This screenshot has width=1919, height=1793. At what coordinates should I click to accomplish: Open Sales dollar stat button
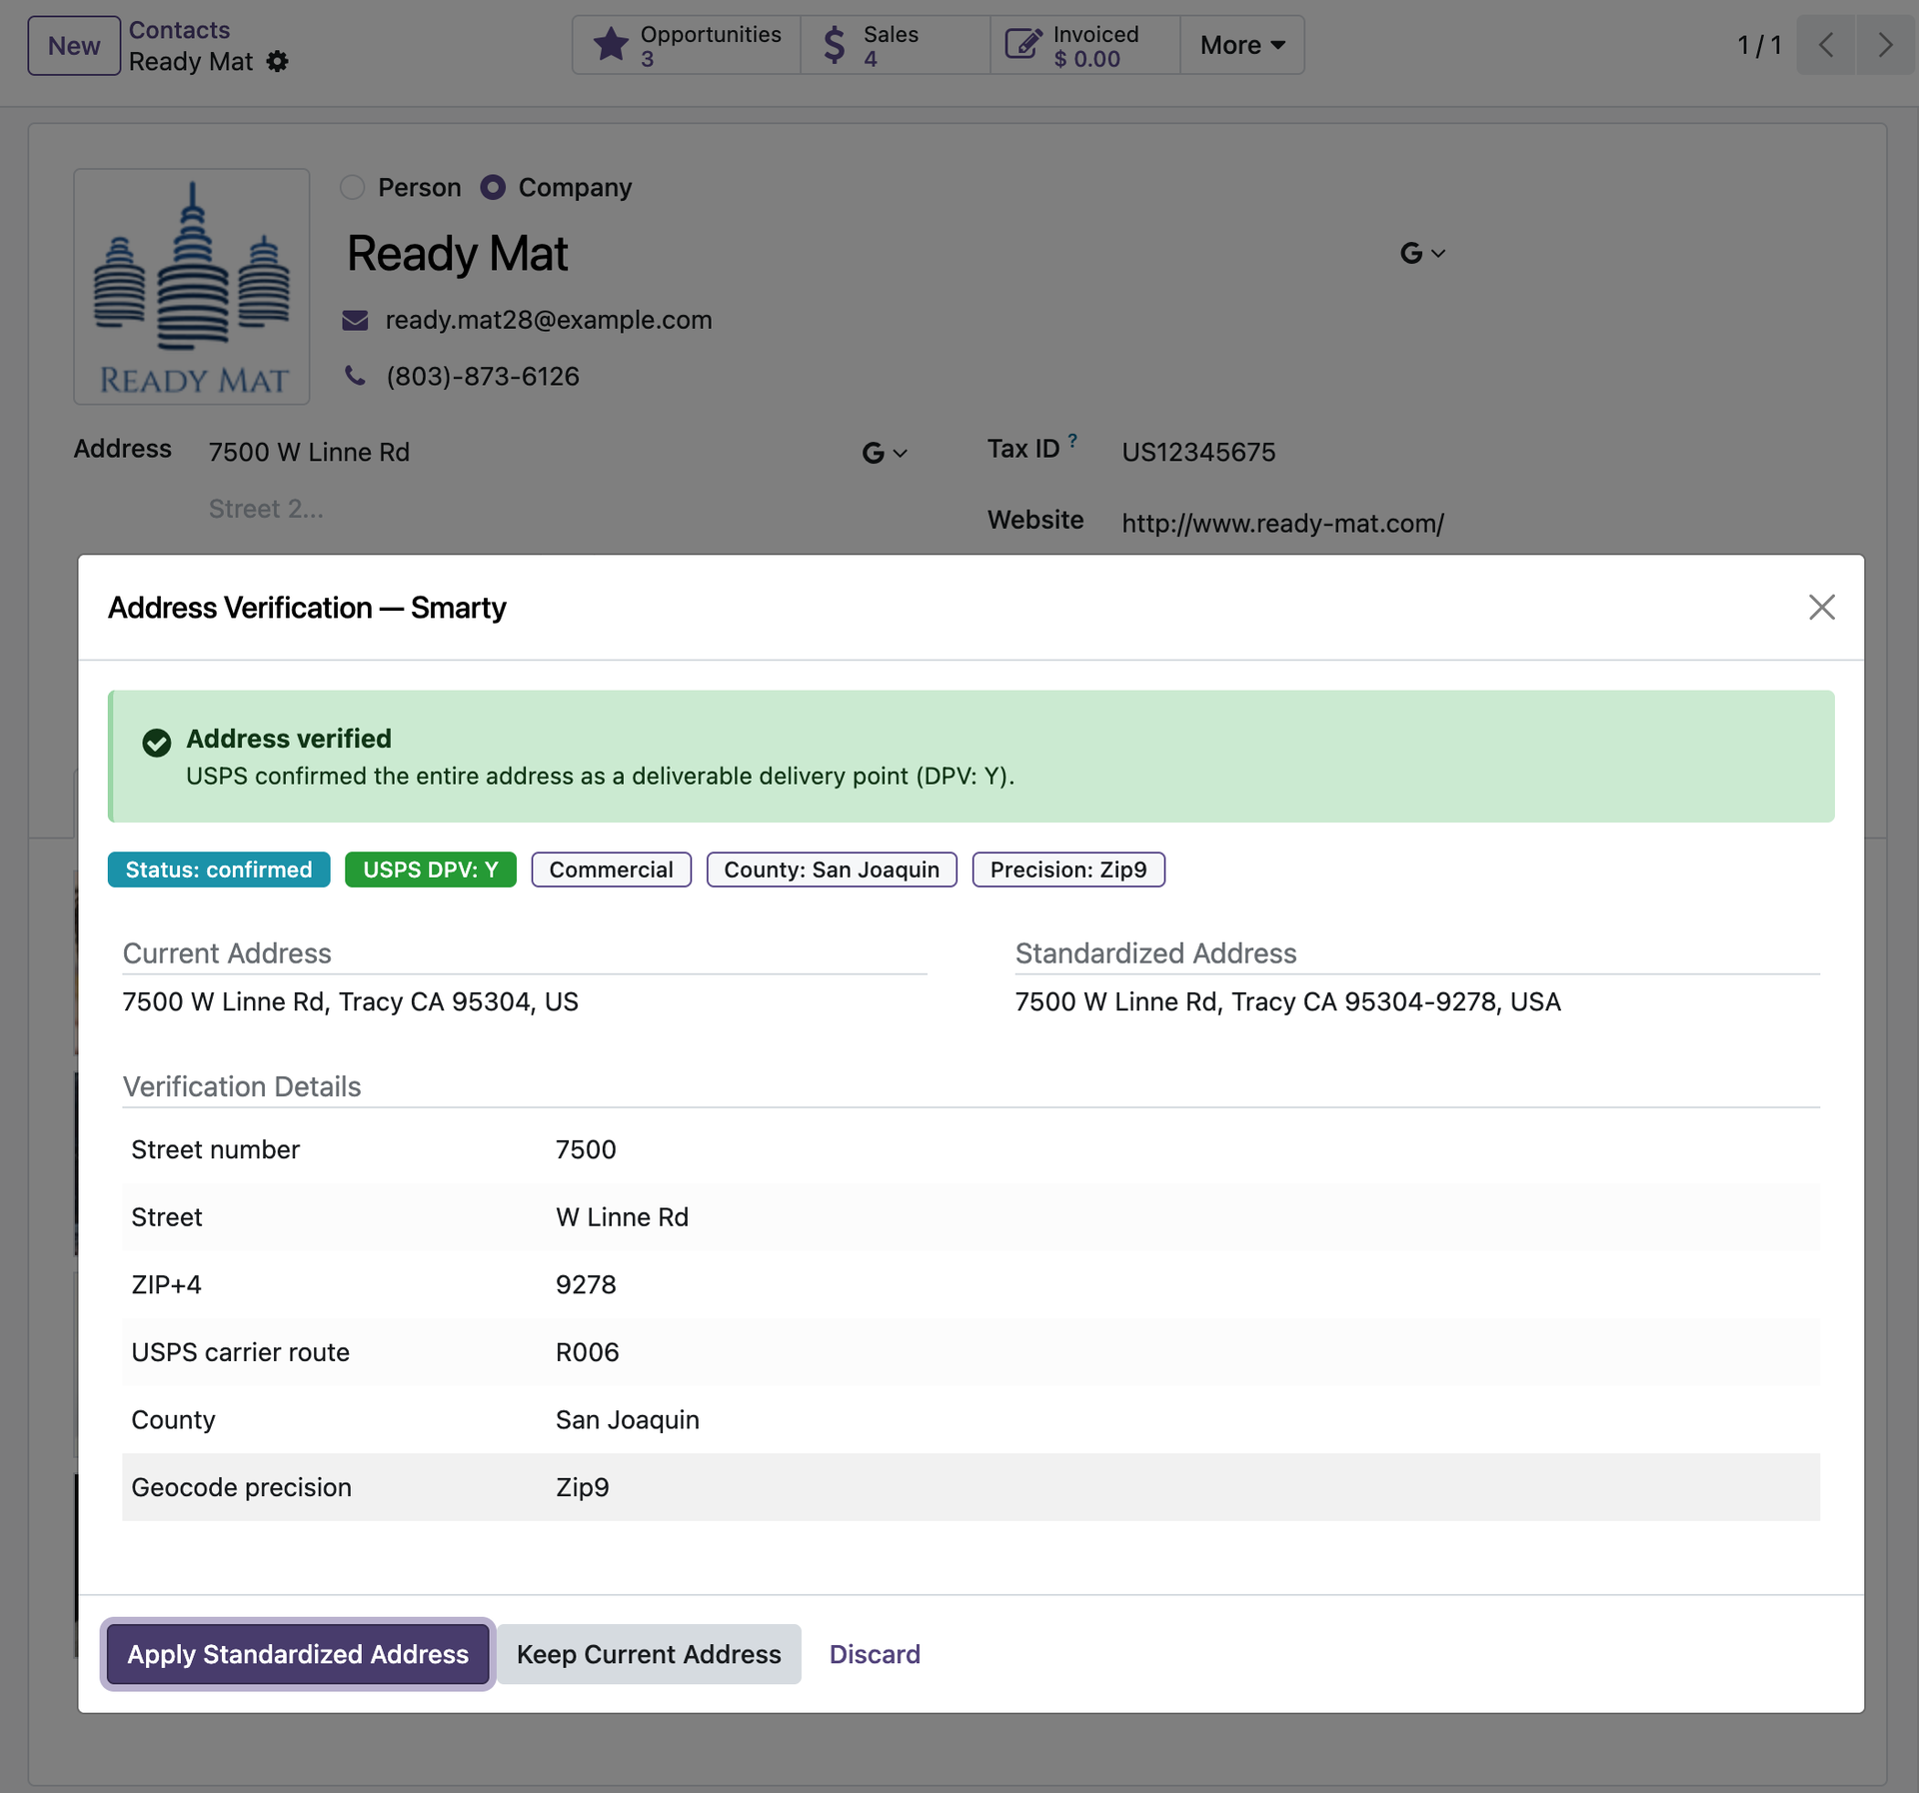coord(895,45)
